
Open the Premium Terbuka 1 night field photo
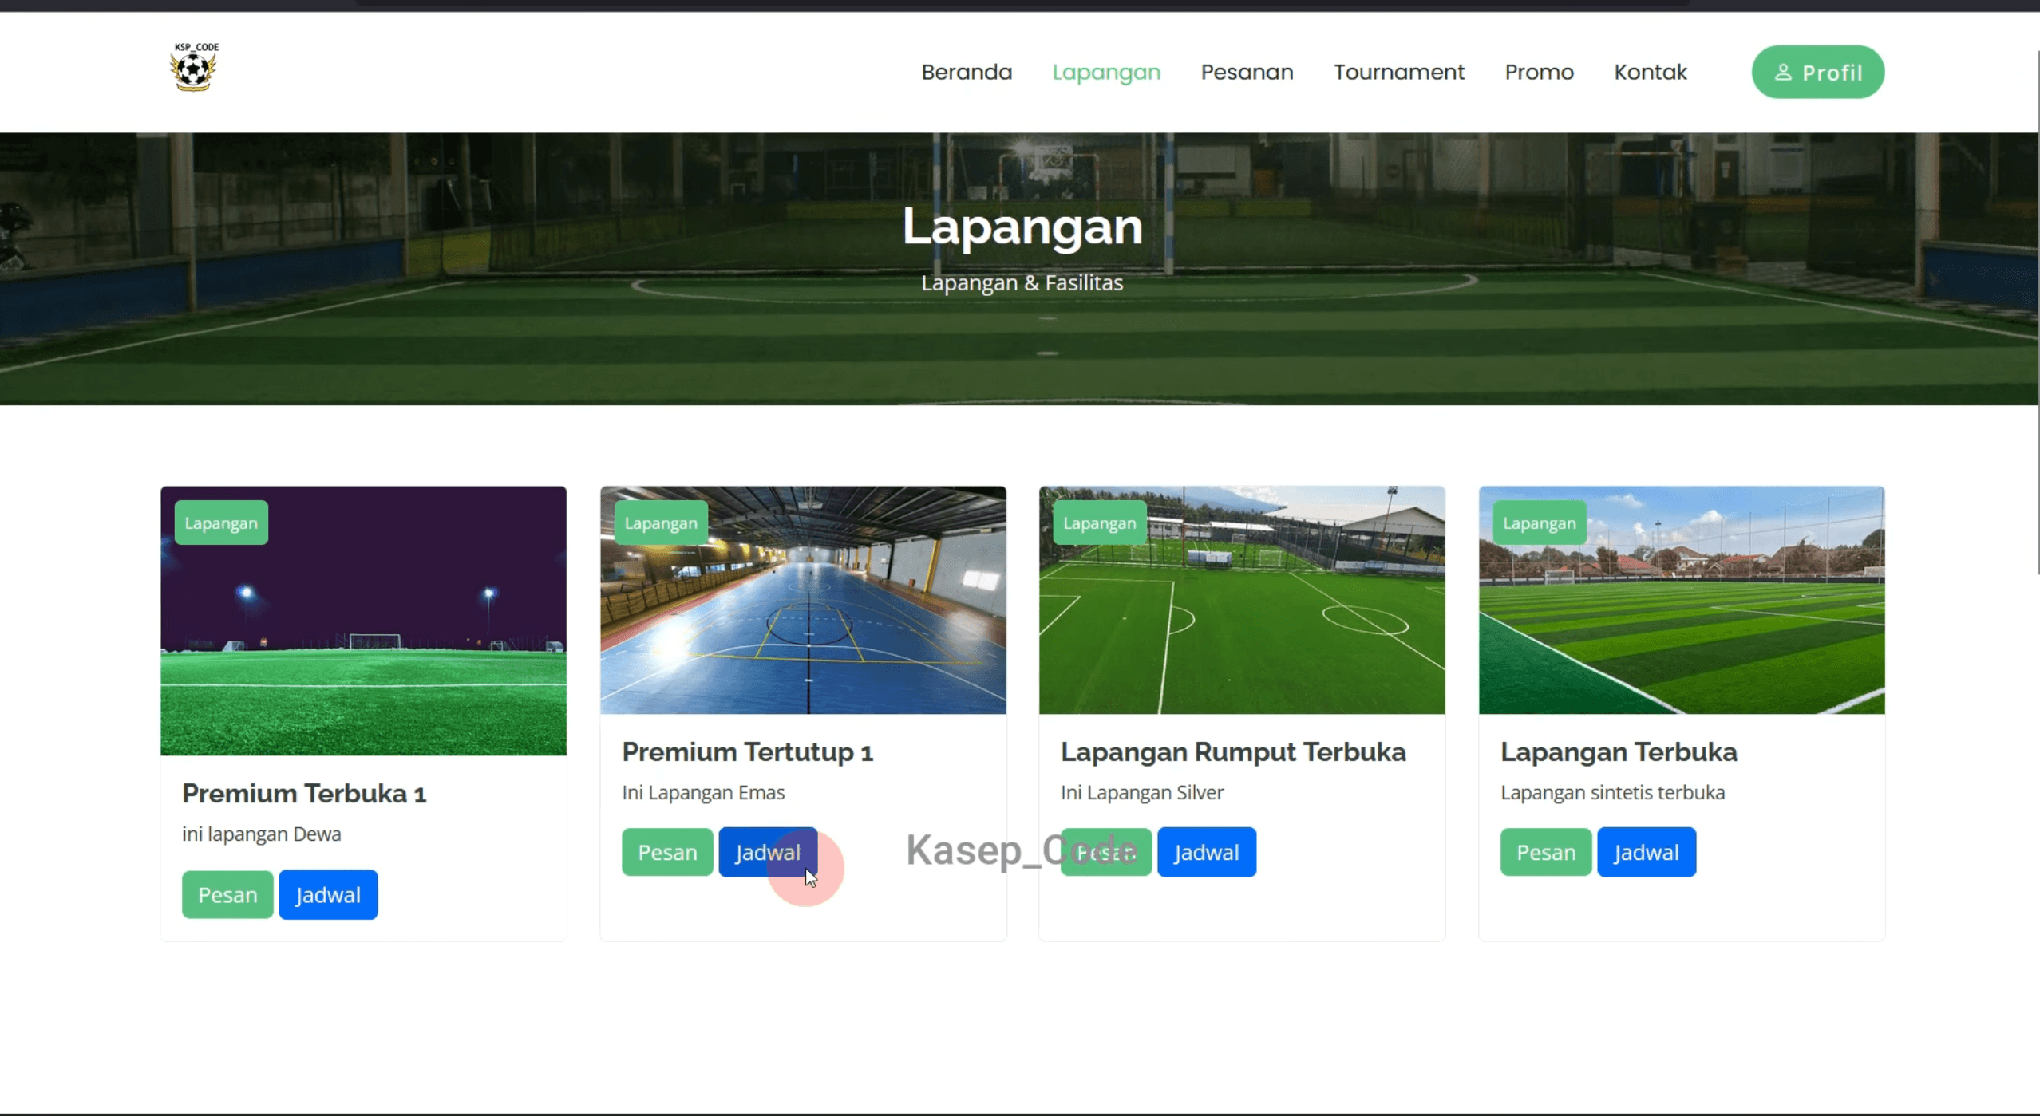point(363,621)
